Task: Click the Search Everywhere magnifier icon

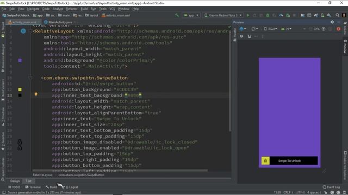Action: [x=337, y=15]
